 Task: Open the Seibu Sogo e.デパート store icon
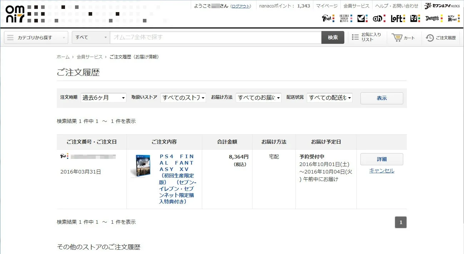pyautogui.click(x=346, y=18)
